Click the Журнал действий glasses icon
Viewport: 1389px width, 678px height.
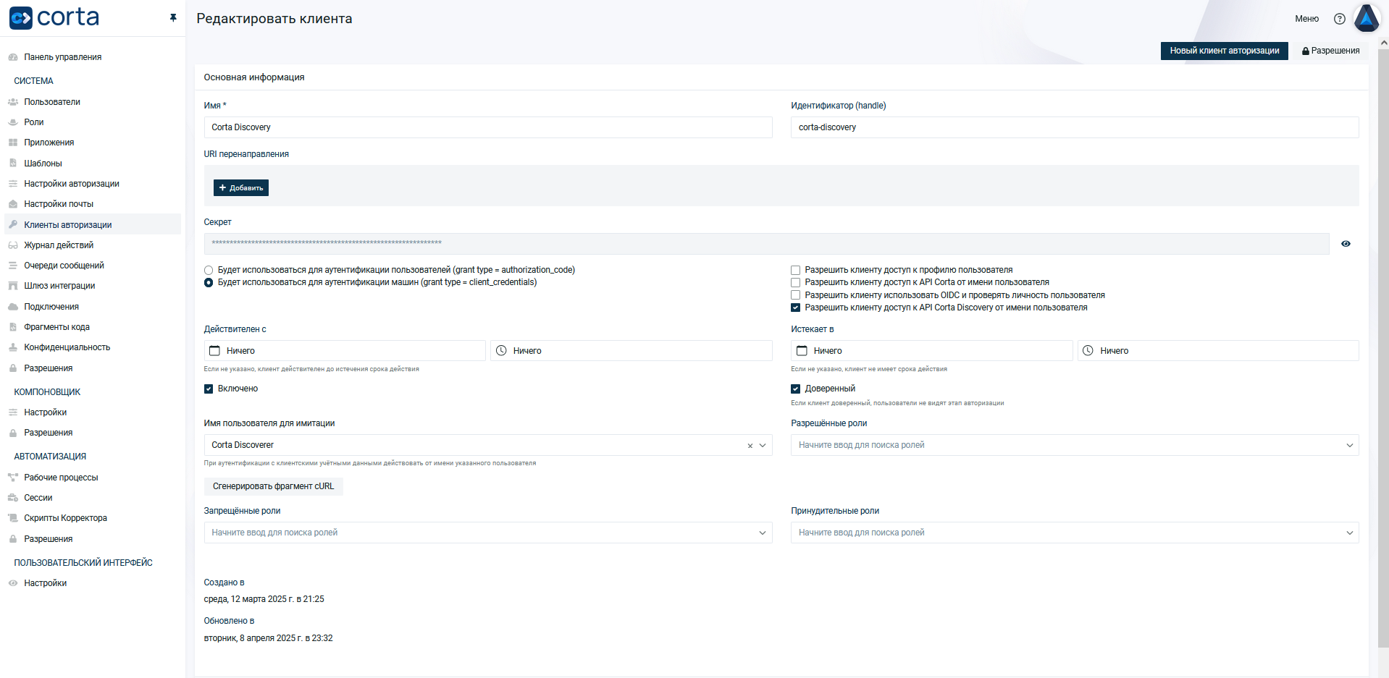pos(13,245)
